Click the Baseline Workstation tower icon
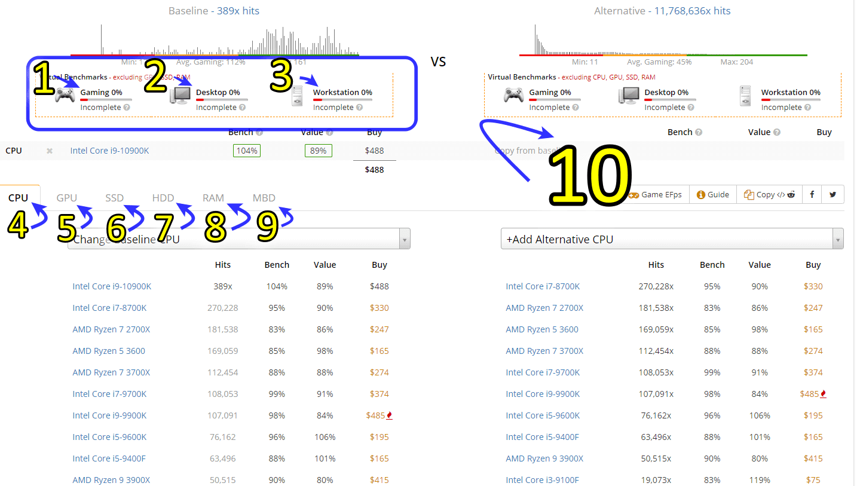This screenshot has width=863, height=486. point(297,96)
